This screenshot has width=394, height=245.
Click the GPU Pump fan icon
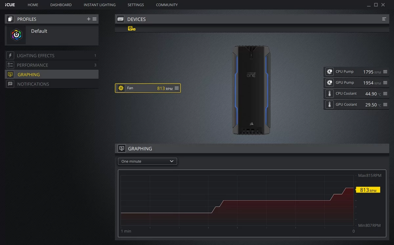click(329, 82)
